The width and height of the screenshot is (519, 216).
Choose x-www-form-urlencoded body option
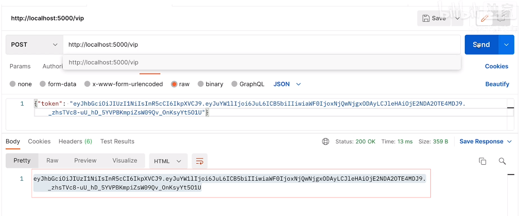[x=87, y=84]
